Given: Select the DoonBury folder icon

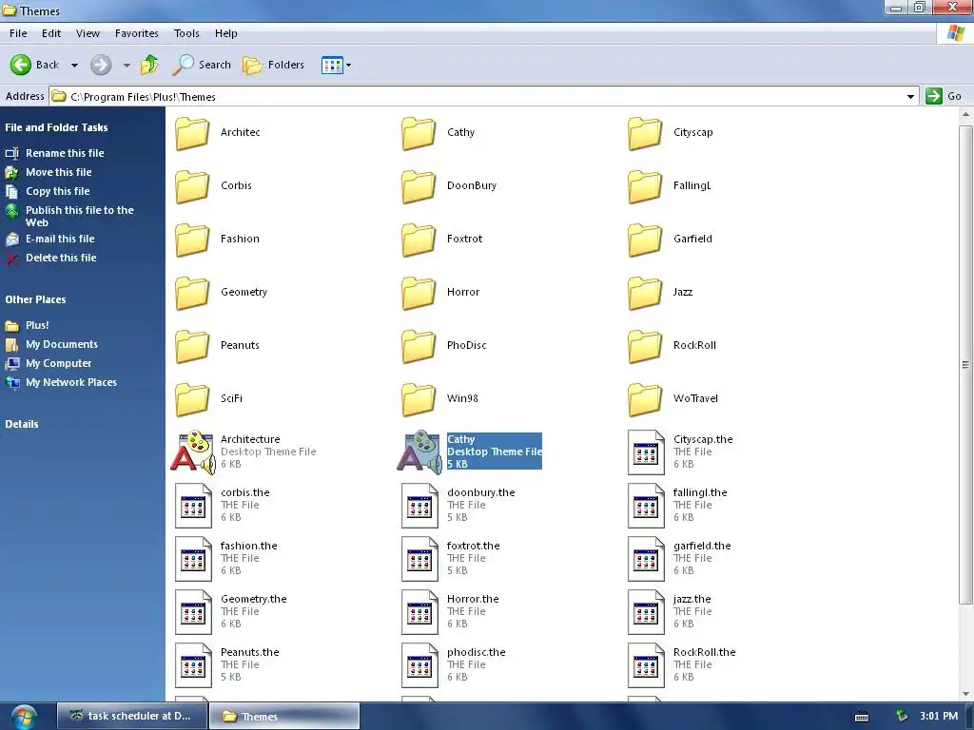Looking at the screenshot, I should click(x=419, y=186).
